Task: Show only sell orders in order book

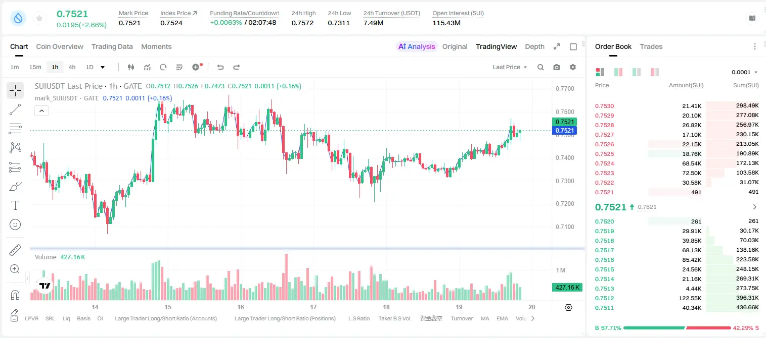Action: point(655,72)
